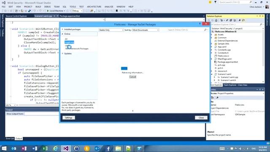
Task: Click the Properties wrench icon in Solution Explorer
Action: 240,20
